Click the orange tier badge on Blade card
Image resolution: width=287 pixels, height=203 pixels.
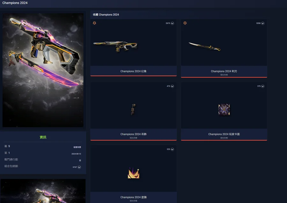185,23
